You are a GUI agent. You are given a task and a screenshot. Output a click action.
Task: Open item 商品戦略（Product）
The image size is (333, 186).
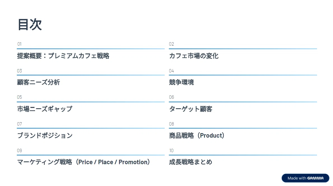click(197, 135)
